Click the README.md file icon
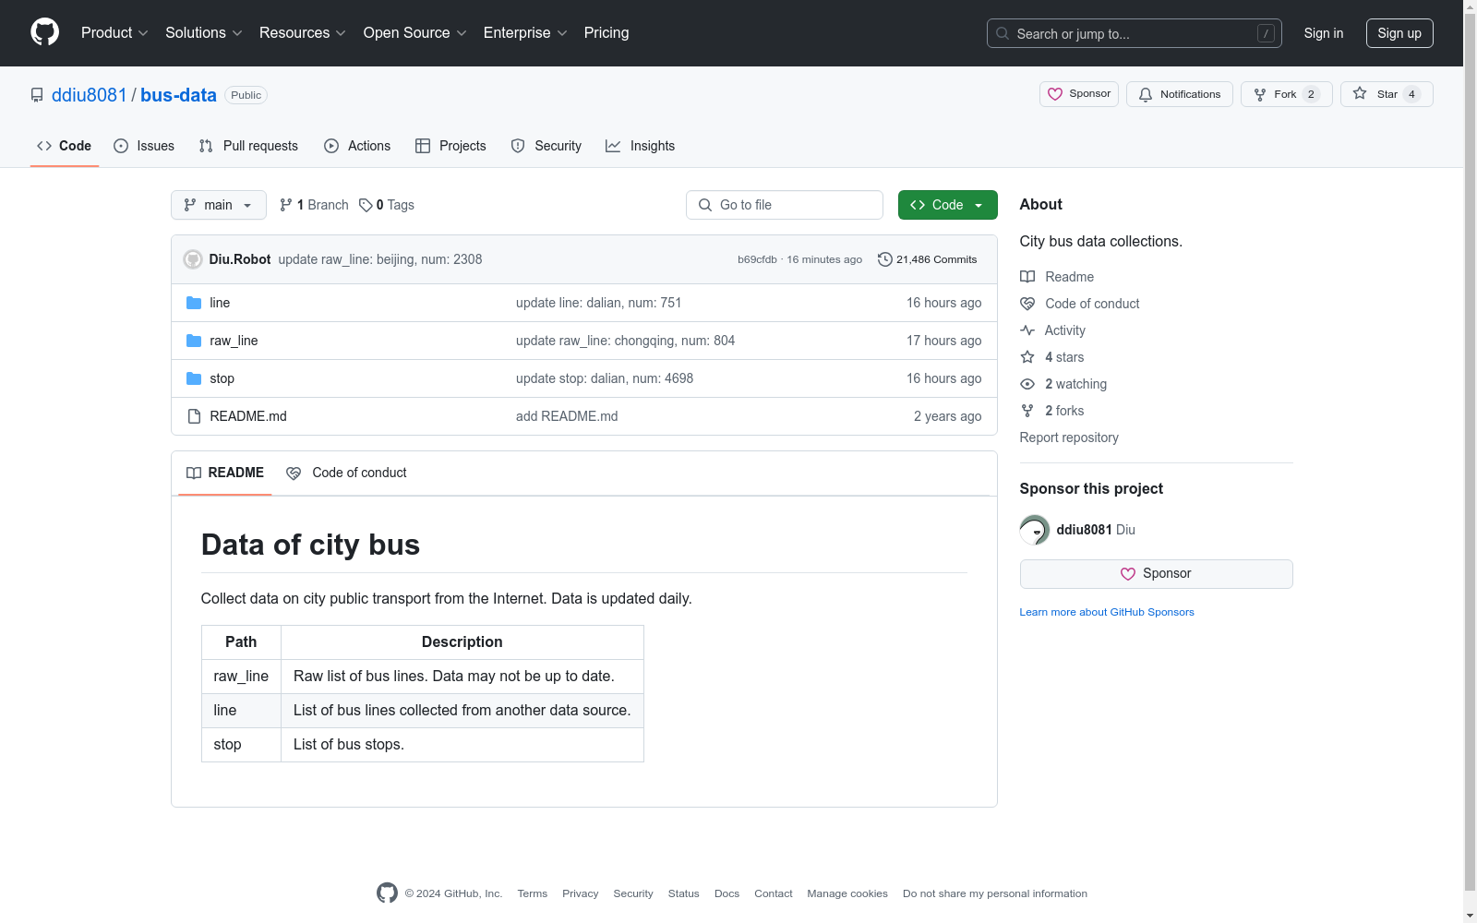This screenshot has width=1477, height=923. click(194, 416)
